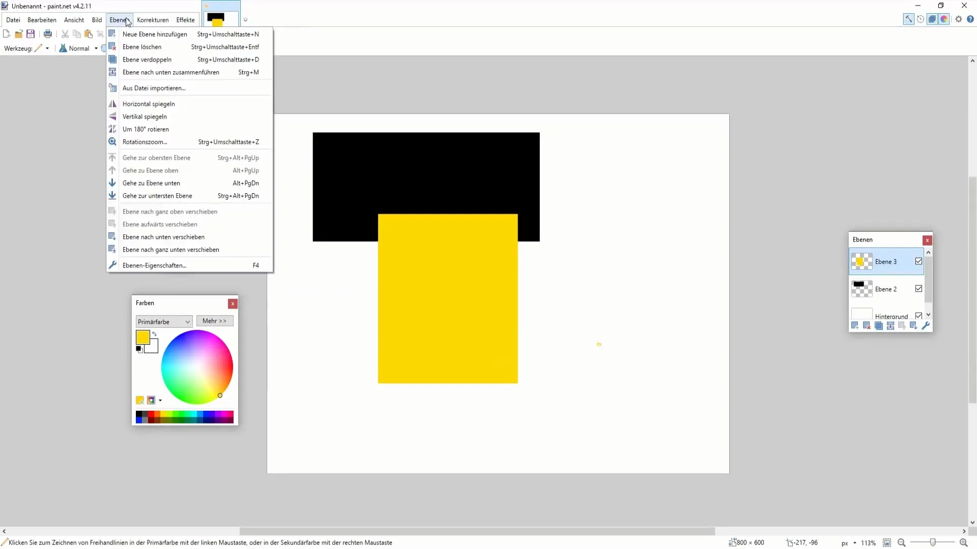Click the zoom slider handle in status bar
The image size is (977, 549).
click(933, 542)
